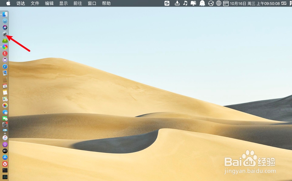Open Photos app in Dock
Image resolution: width=292 pixels, height=181 pixels.
click(5, 105)
